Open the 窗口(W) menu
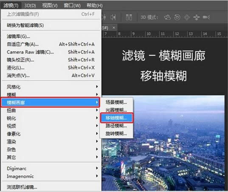The width and height of the screenshot is (228, 192). [72, 6]
